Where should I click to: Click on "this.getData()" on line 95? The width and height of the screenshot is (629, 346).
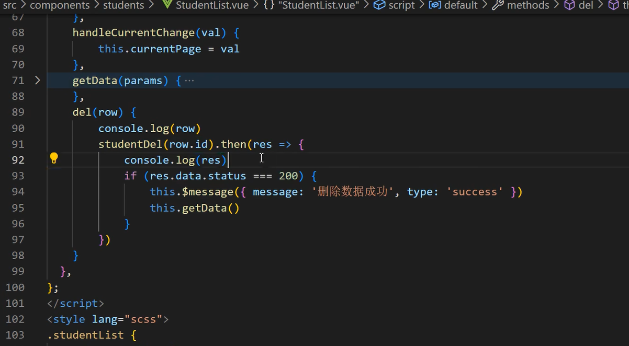[194, 208]
